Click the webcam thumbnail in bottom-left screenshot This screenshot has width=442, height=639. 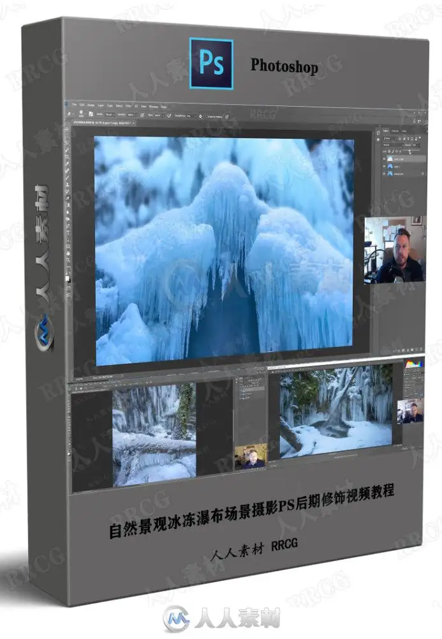click(x=251, y=457)
